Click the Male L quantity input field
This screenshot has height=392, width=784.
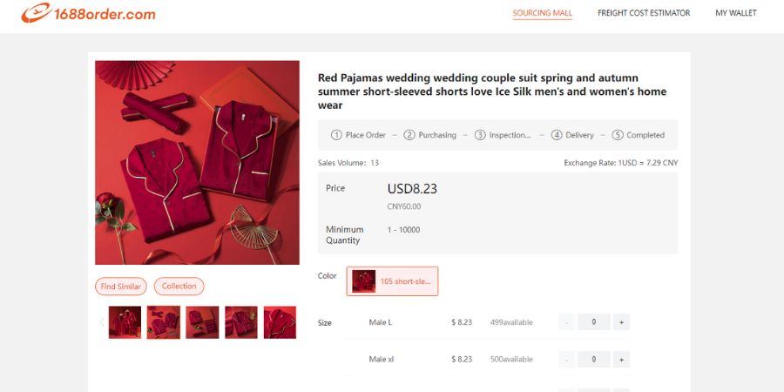pos(593,322)
